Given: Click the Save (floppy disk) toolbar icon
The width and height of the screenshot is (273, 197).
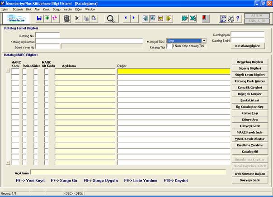Looking at the screenshot, I should click(39, 18).
